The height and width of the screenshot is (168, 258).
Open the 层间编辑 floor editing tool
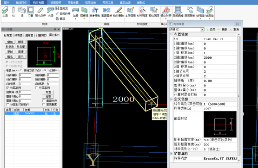click(178, 12)
